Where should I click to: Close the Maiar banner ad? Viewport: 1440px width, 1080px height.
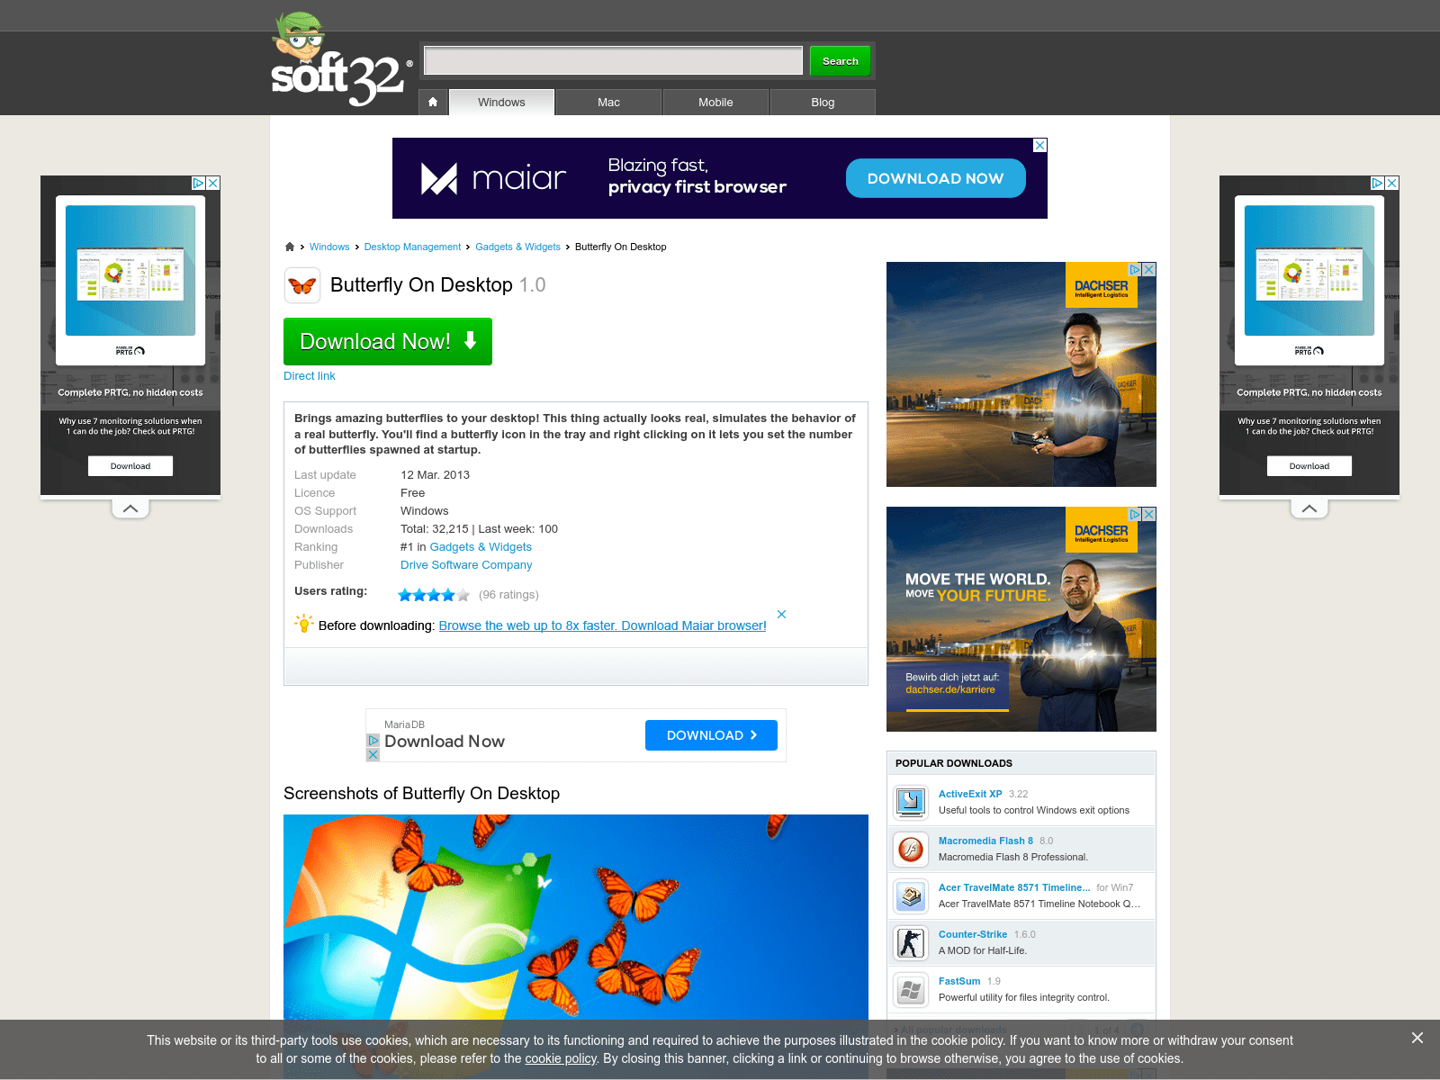pos(1040,145)
